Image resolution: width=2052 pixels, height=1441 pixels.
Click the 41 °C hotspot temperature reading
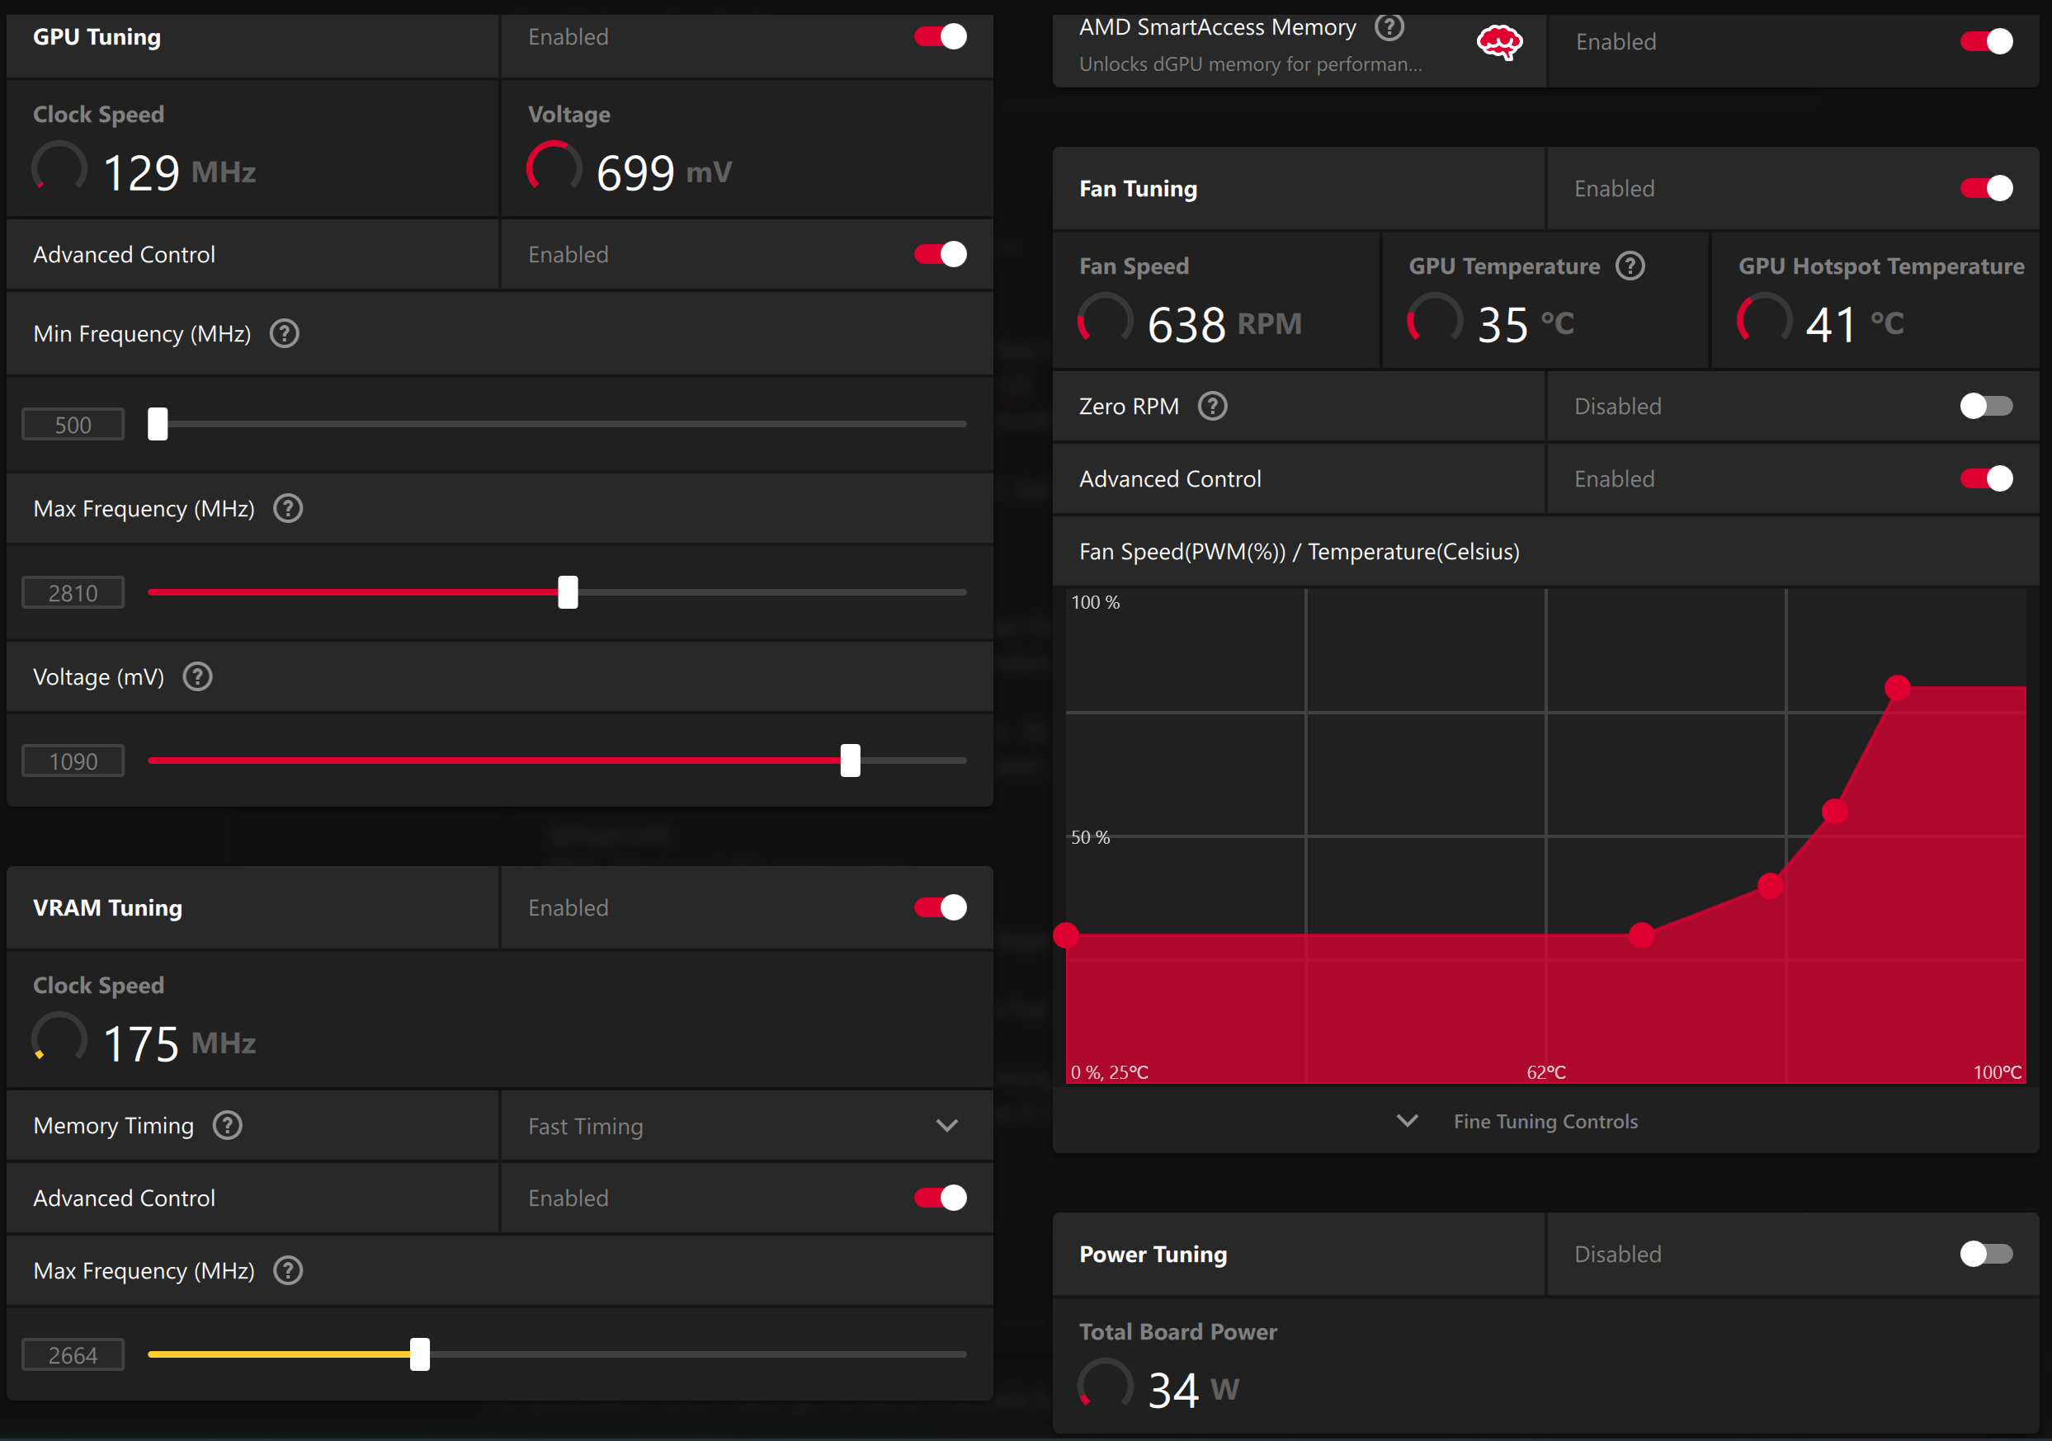click(1855, 323)
